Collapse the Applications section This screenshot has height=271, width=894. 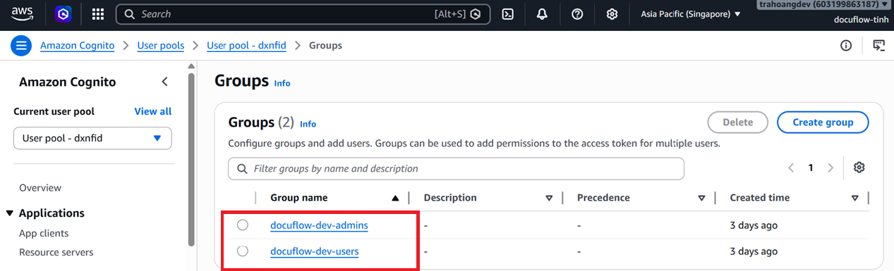[10, 213]
